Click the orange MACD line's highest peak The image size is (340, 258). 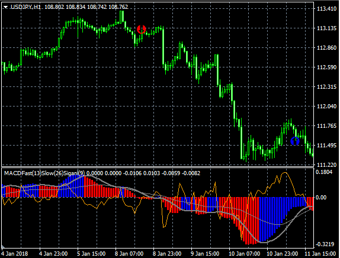click(285, 173)
